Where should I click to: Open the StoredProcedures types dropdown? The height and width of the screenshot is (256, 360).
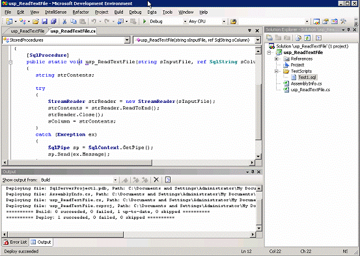(x=127, y=40)
